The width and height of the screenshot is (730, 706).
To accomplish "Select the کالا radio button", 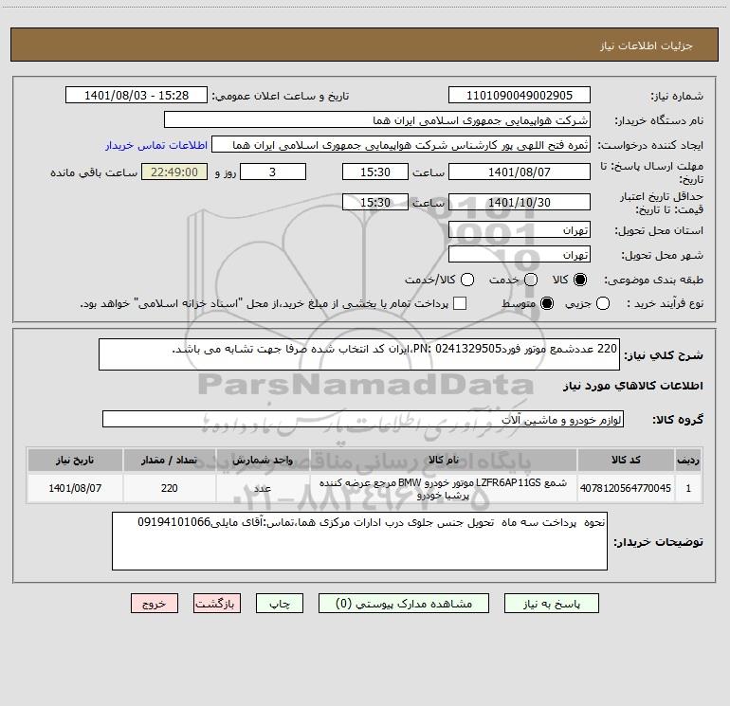I will 580,280.
